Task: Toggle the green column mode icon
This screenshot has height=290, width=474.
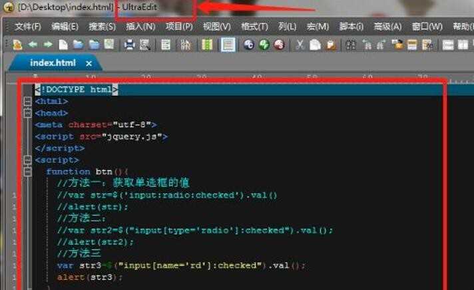Action: [207, 45]
